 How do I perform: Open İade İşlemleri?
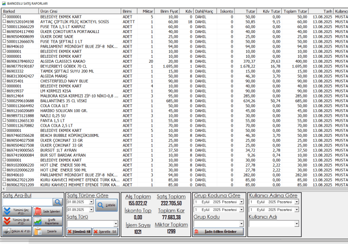48,211
